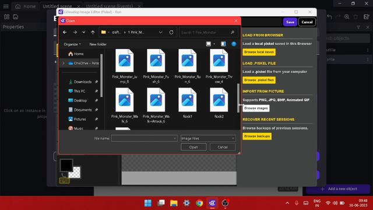Viewport: 373px width, 210px height.
Task: Open volume control in system tray
Action: click(335, 203)
